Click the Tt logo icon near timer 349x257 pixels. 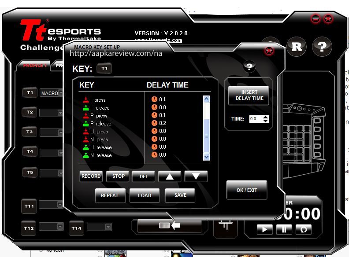click(226, 225)
